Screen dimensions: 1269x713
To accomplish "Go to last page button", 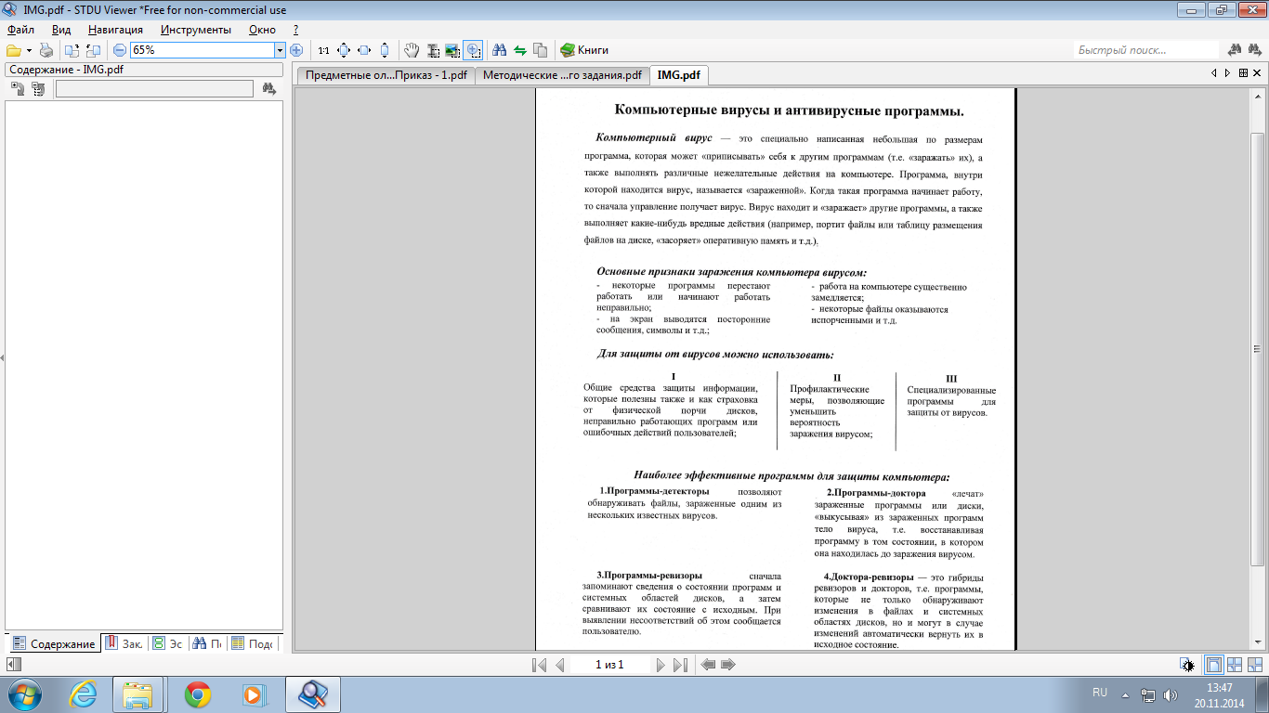I will (680, 665).
